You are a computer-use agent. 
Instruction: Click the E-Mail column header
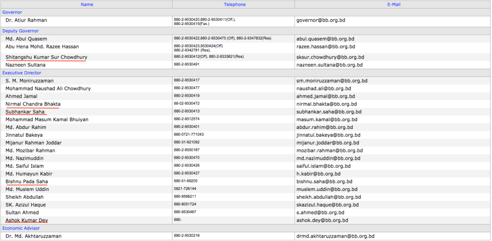[393, 4]
